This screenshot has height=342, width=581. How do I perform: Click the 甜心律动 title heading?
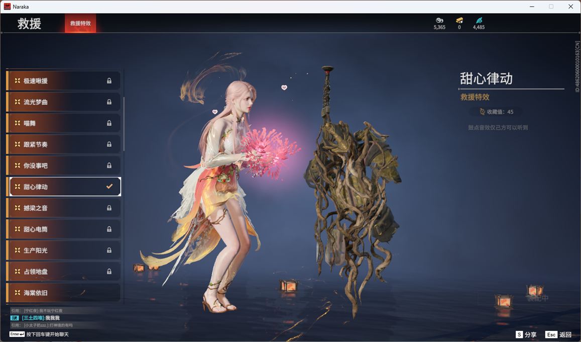pyautogui.click(x=486, y=78)
